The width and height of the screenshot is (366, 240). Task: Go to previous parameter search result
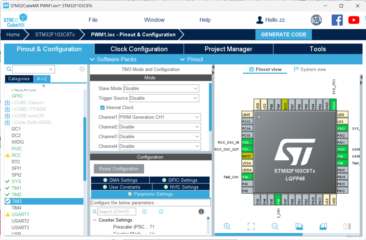pos(144,211)
